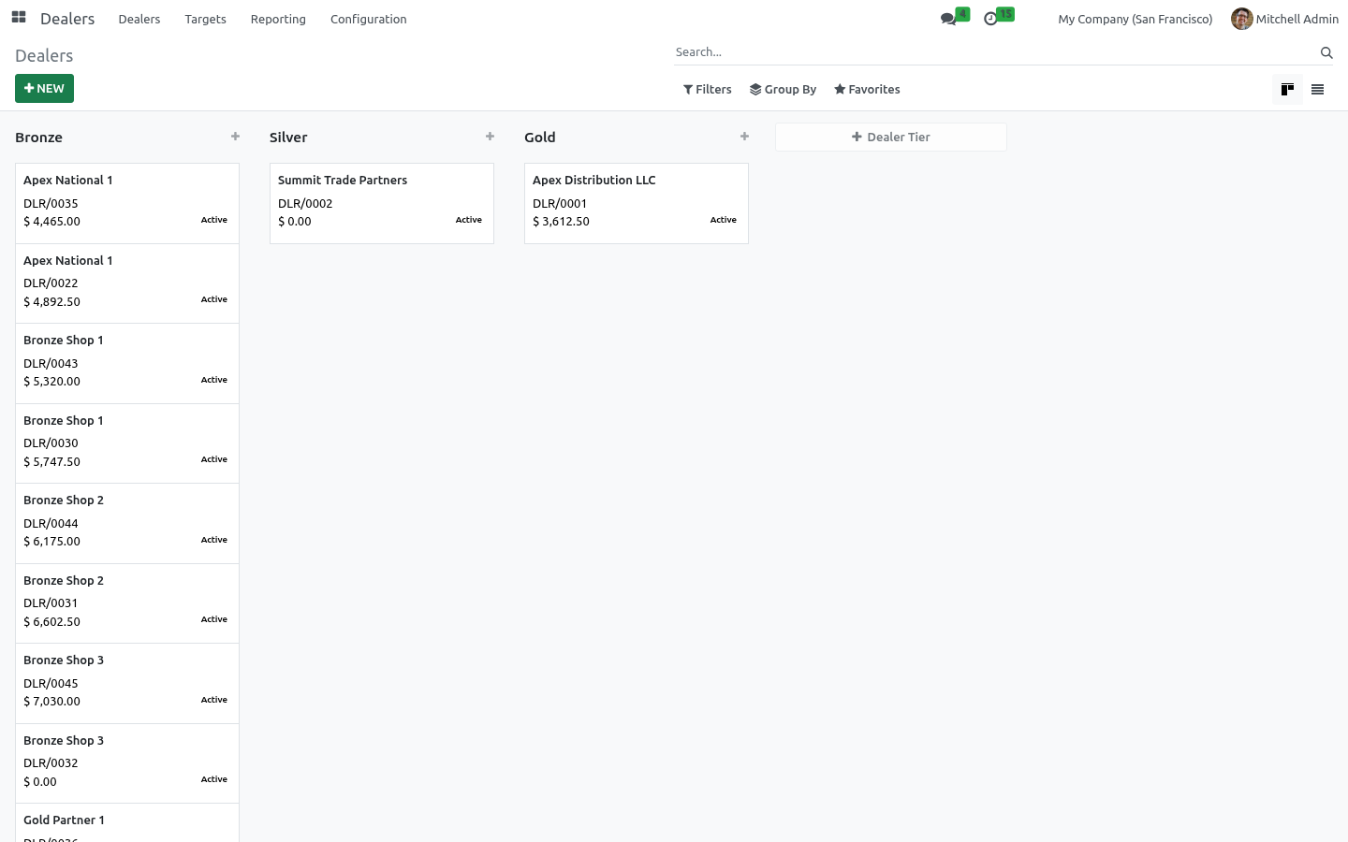The height and width of the screenshot is (842, 1348).
Task: Click the Bronze column title
Action: coord(38,138)
